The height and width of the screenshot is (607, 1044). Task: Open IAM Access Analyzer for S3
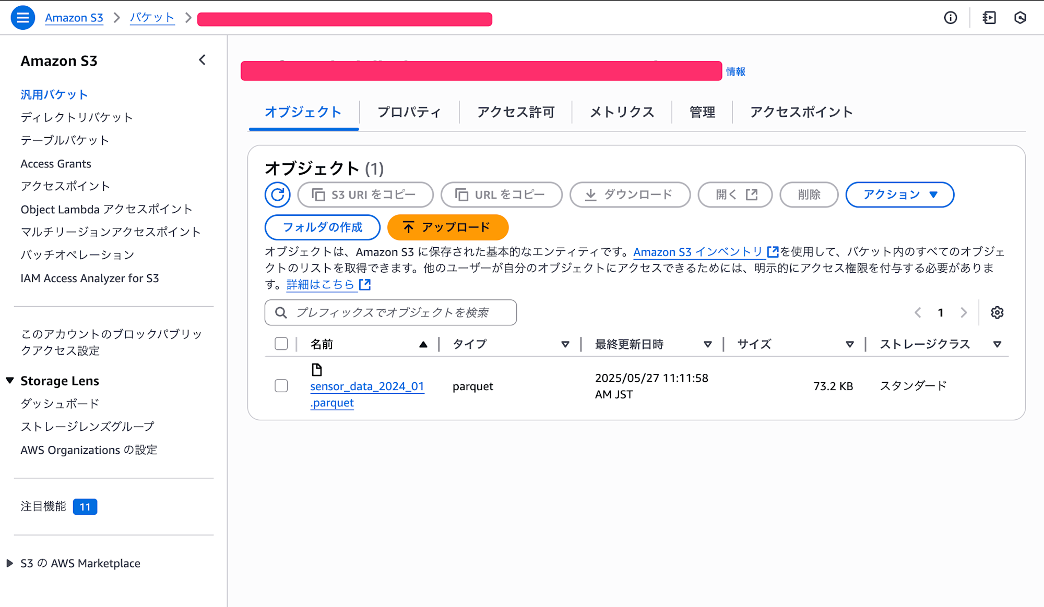tap(90, 278)
